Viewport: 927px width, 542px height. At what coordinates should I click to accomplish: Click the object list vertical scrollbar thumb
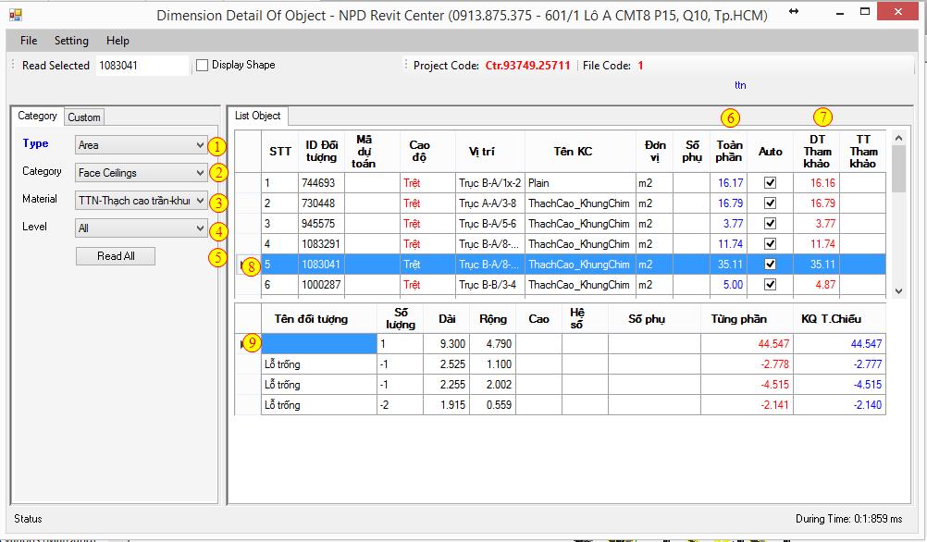[x=898, y=168]
